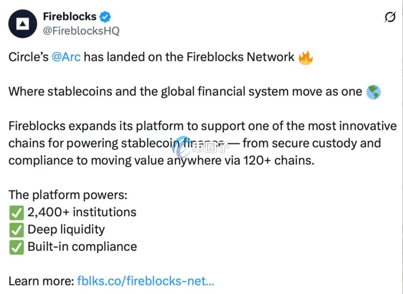This screenshot has width=403, height=294.
Task: Click the "Learn more:" label
Action: [41, 281]
